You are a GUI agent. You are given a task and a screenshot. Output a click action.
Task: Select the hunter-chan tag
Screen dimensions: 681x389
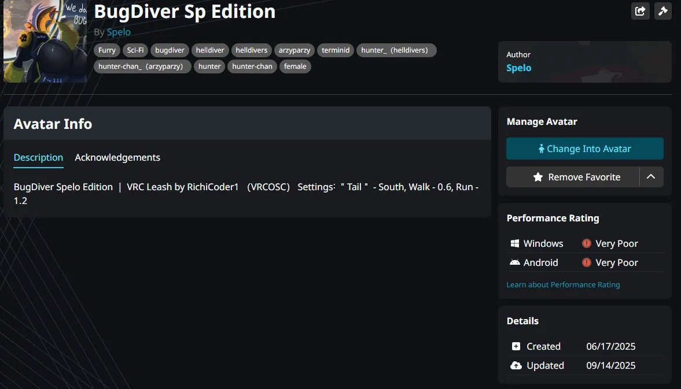coord(252,66)
